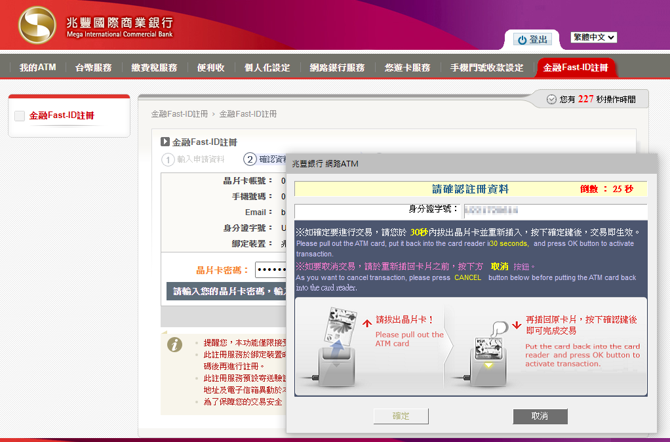Open the 網路銀行服務 menu
This screenshot has height=442, width=670.
pyautogui.click(x=337, y=68)
